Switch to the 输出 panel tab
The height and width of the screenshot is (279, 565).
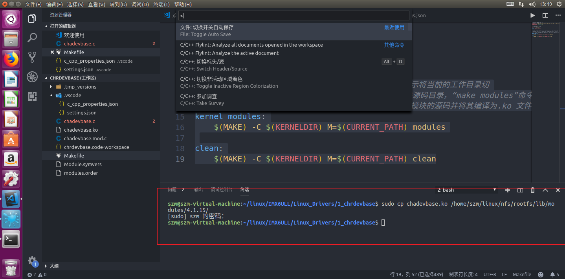198,190
